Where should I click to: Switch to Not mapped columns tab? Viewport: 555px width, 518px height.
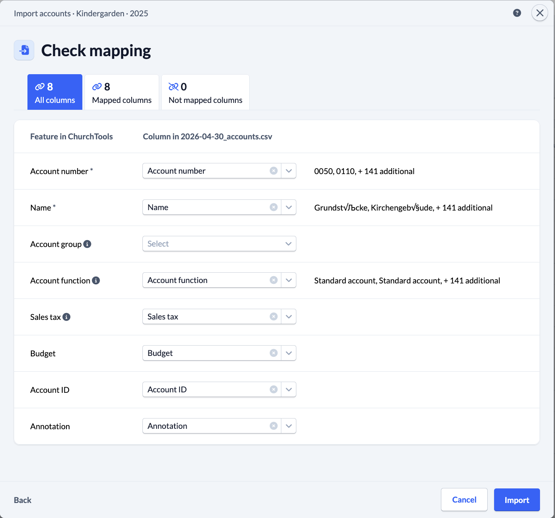(x=205, y=93)
